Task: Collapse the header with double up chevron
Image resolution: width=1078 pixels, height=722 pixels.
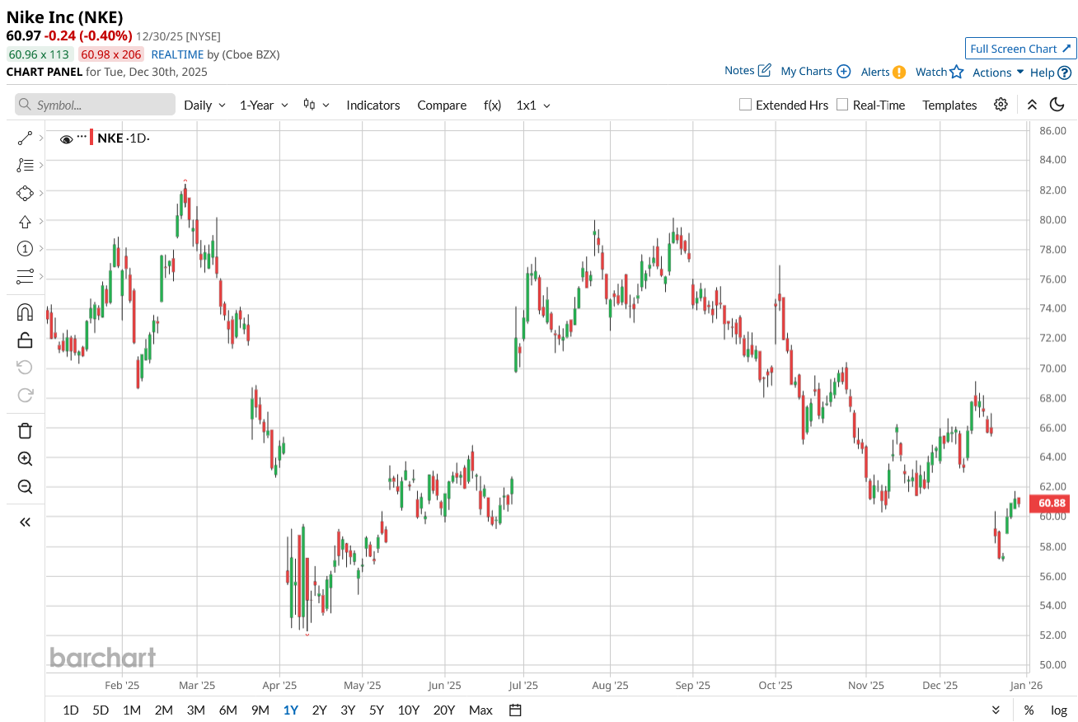Action: 1032,105
